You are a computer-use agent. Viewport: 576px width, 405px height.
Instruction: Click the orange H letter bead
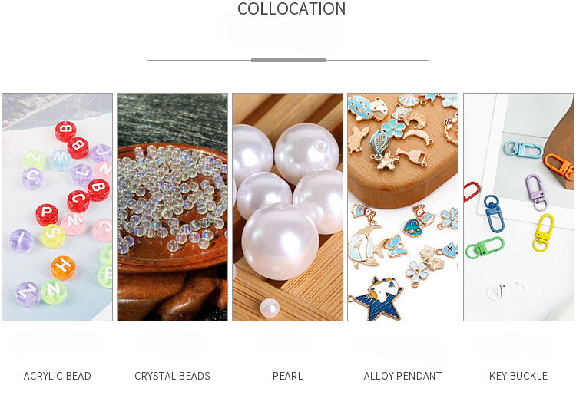coord(63,268)
